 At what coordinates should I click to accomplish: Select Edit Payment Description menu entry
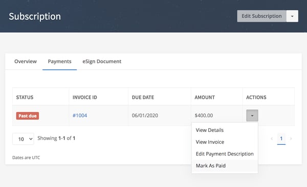pos(225,154)
